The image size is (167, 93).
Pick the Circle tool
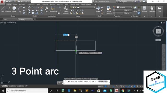[14, 9]
